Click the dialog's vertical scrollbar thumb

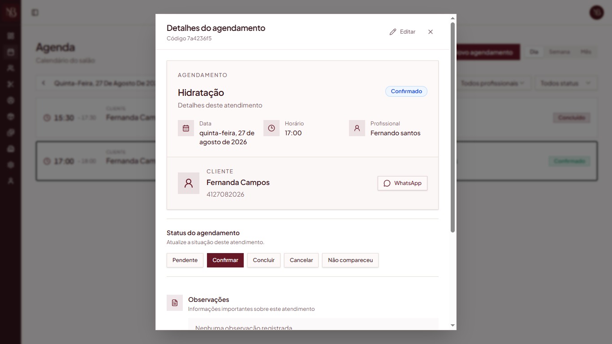point(453,127)
